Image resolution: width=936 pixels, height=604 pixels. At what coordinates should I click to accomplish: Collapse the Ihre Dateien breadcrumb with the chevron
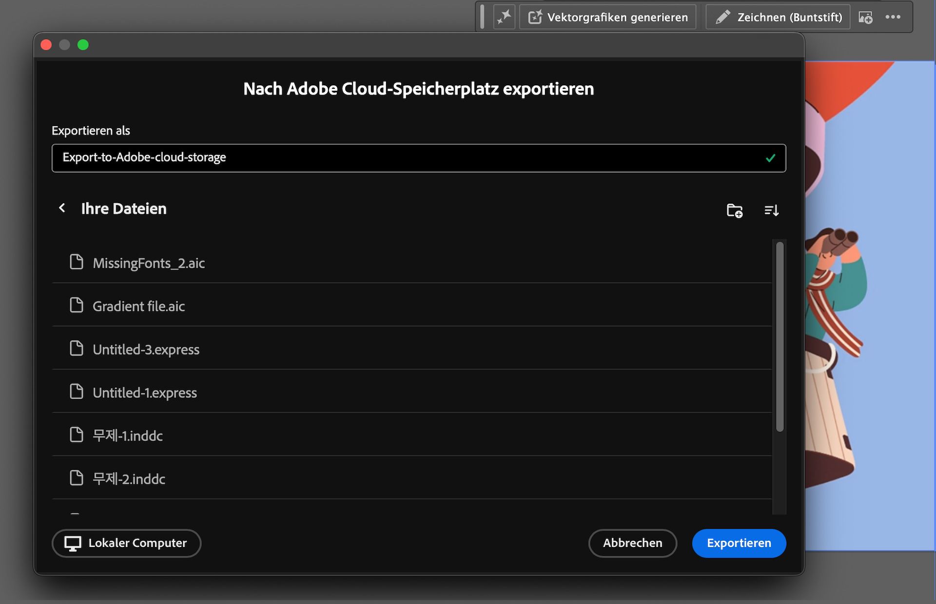[x=62, y=208]
